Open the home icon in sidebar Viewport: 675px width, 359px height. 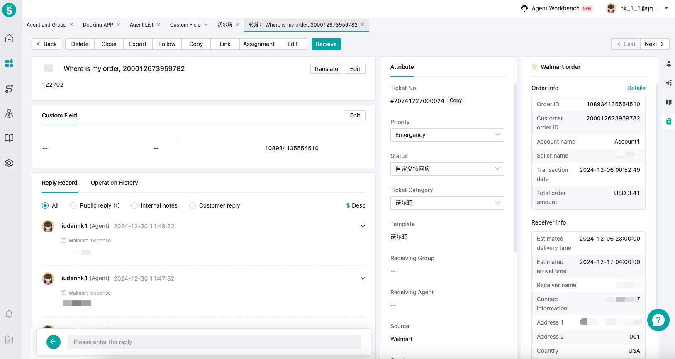9,39
